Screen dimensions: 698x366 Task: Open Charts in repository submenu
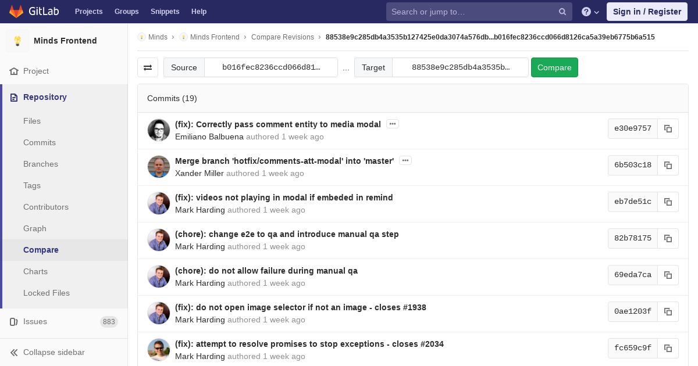[x=35, y=271]
